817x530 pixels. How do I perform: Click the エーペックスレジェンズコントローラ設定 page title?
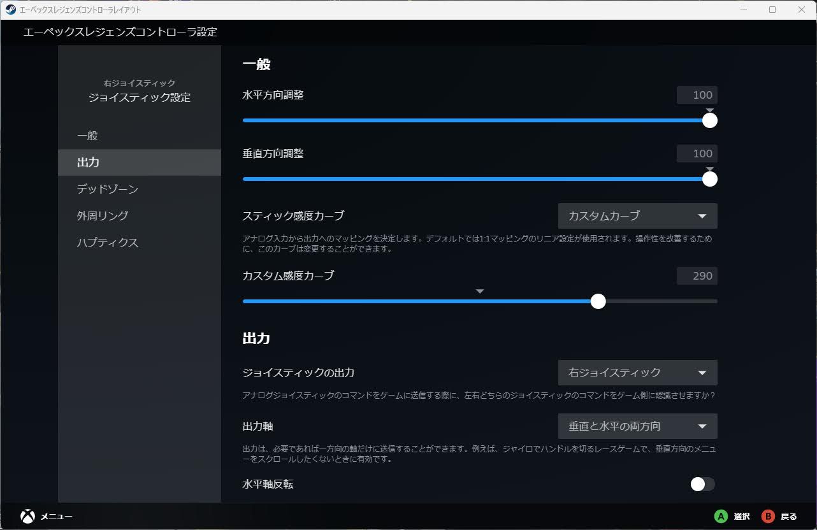pyautogui.click(x=120, y=32)
